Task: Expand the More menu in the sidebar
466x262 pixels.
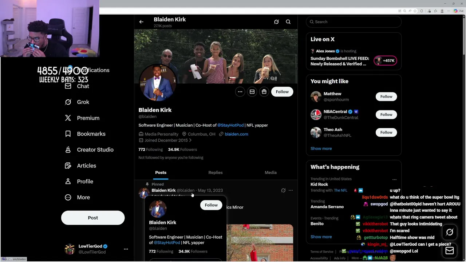Action: tap(83, 197)
